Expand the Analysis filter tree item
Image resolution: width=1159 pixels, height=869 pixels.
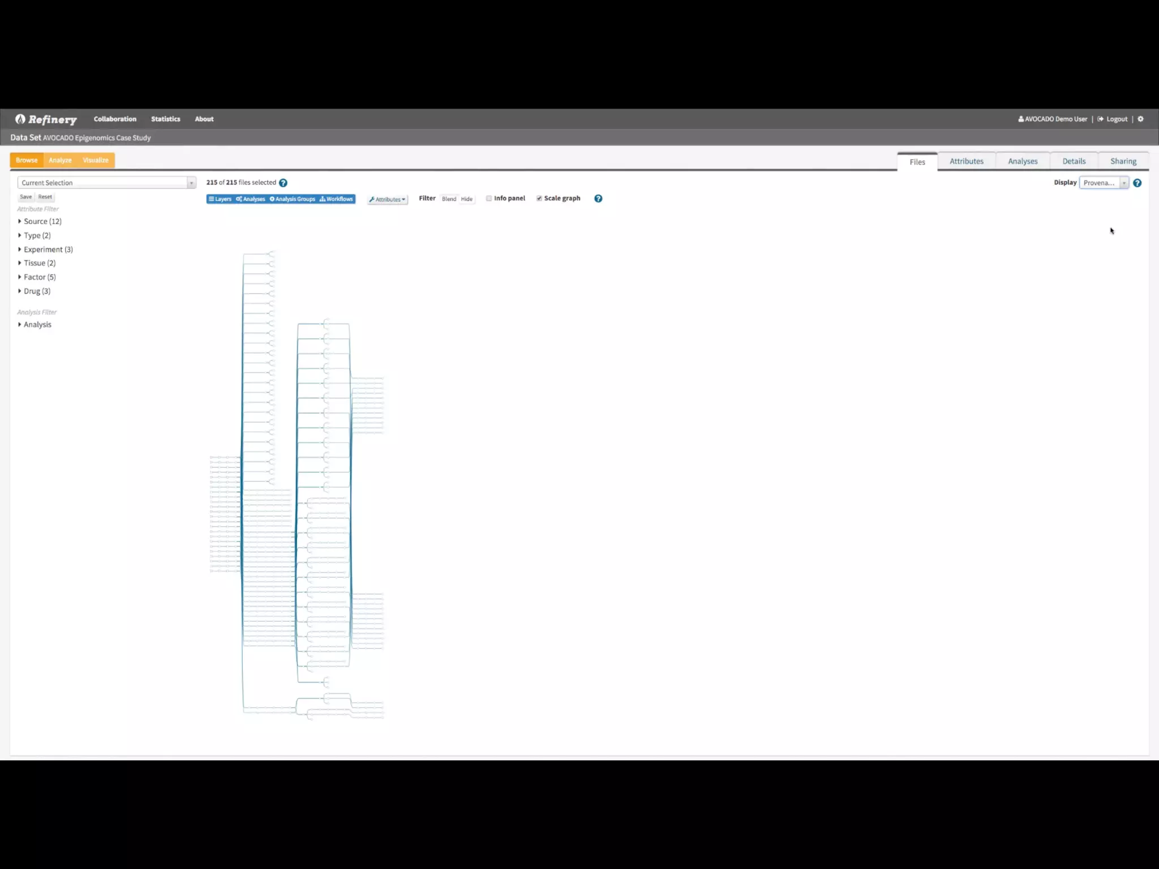37,324
